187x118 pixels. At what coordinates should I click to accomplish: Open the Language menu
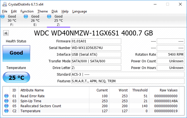coord(80,11)
